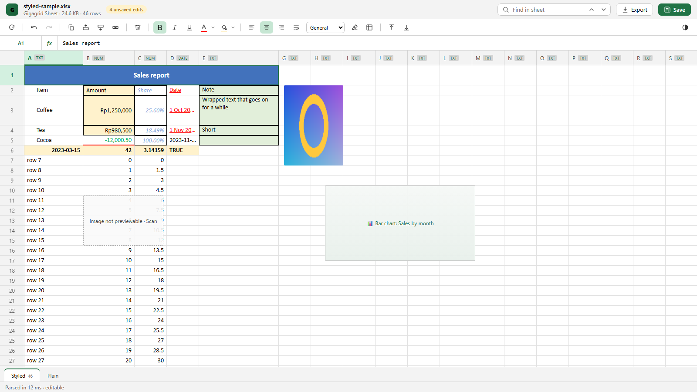Click the redo arrow icon

point(49,27)
